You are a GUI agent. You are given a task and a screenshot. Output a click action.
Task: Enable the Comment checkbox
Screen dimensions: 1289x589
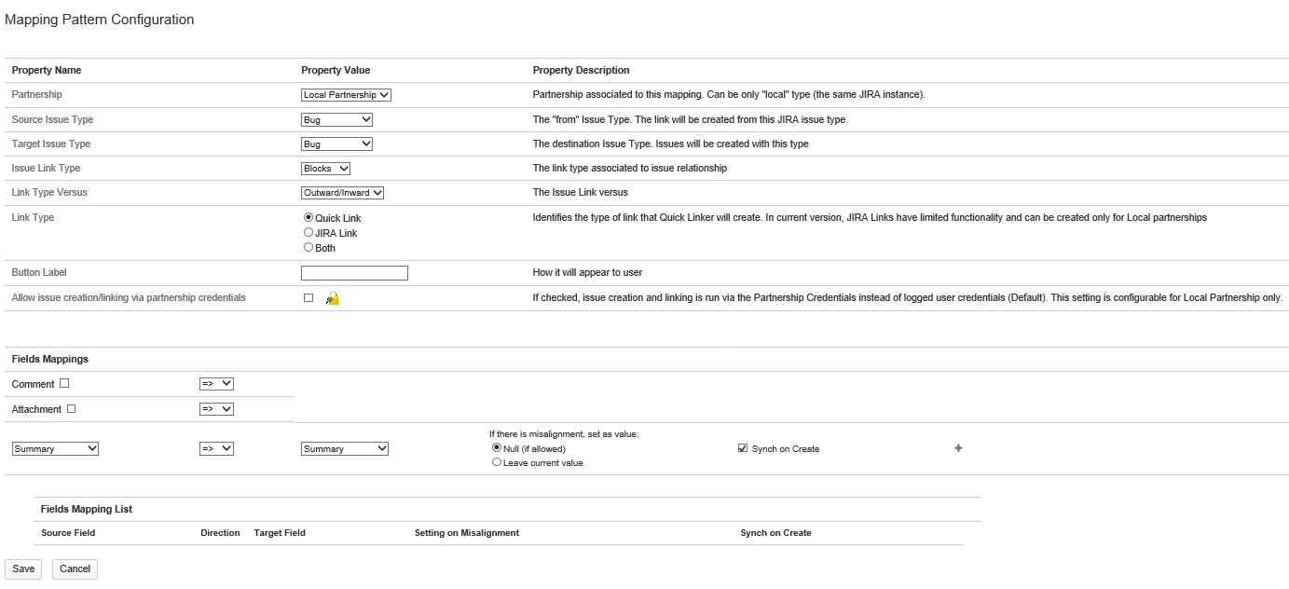click(x=64, y=383)
